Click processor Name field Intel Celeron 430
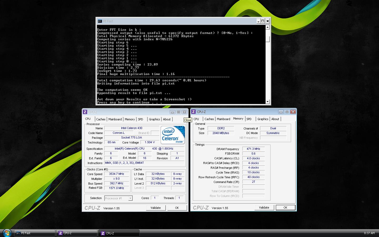 (x=132, y=128)
